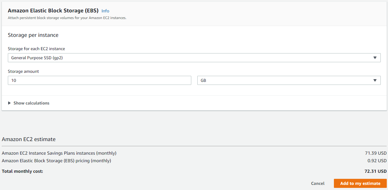Select the EC2 Instance Savings Plans line
The width and height of the screenshot is (388, 190).
pyautogui.click(x=59, y=153)
